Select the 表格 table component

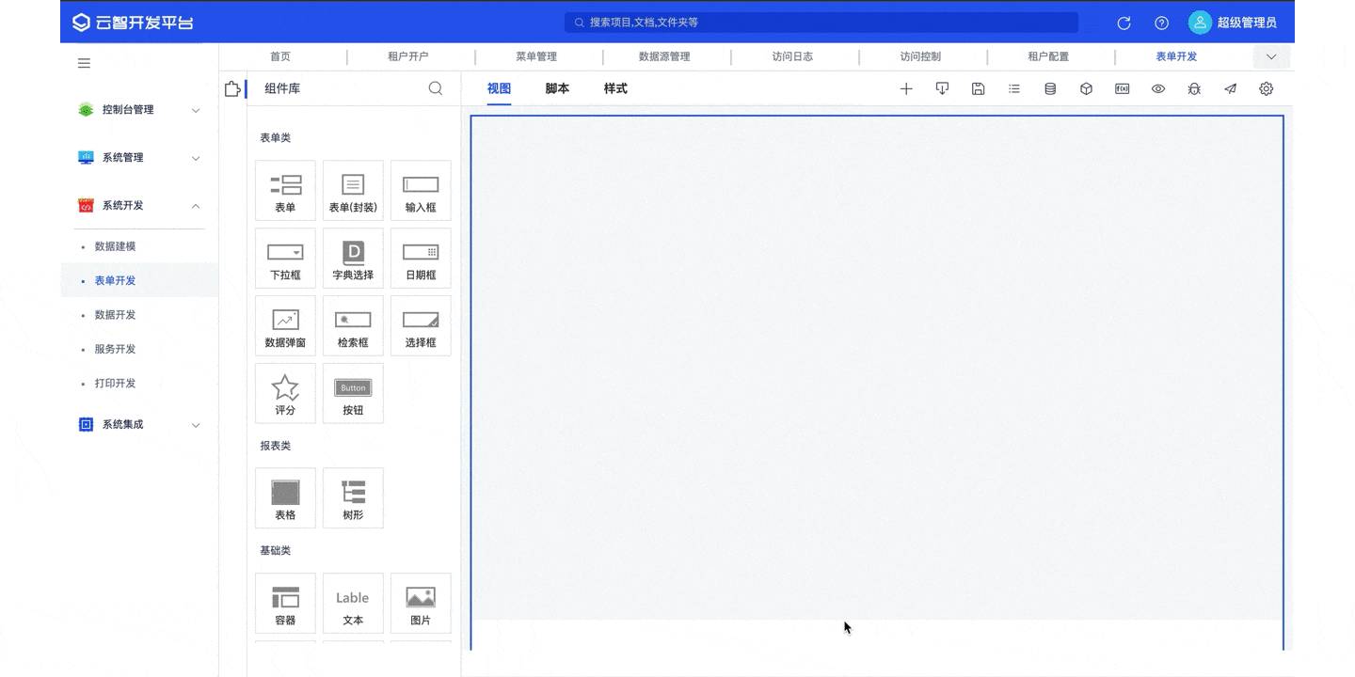[285, 497]
